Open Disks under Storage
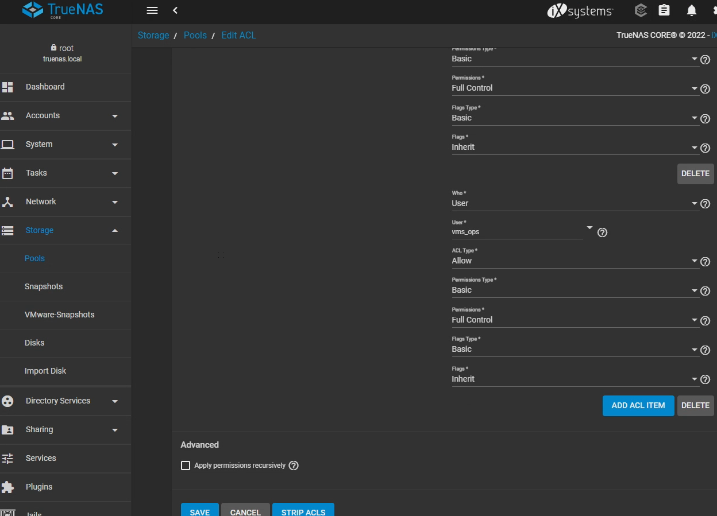This screenshot has height=516, width=717. click(x=65, y=343)
